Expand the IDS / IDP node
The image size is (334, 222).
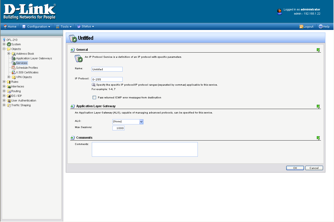(x=4, y=96)
